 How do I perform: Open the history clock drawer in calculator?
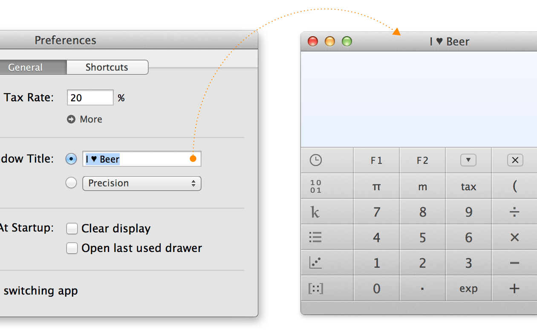pos(316,160)
